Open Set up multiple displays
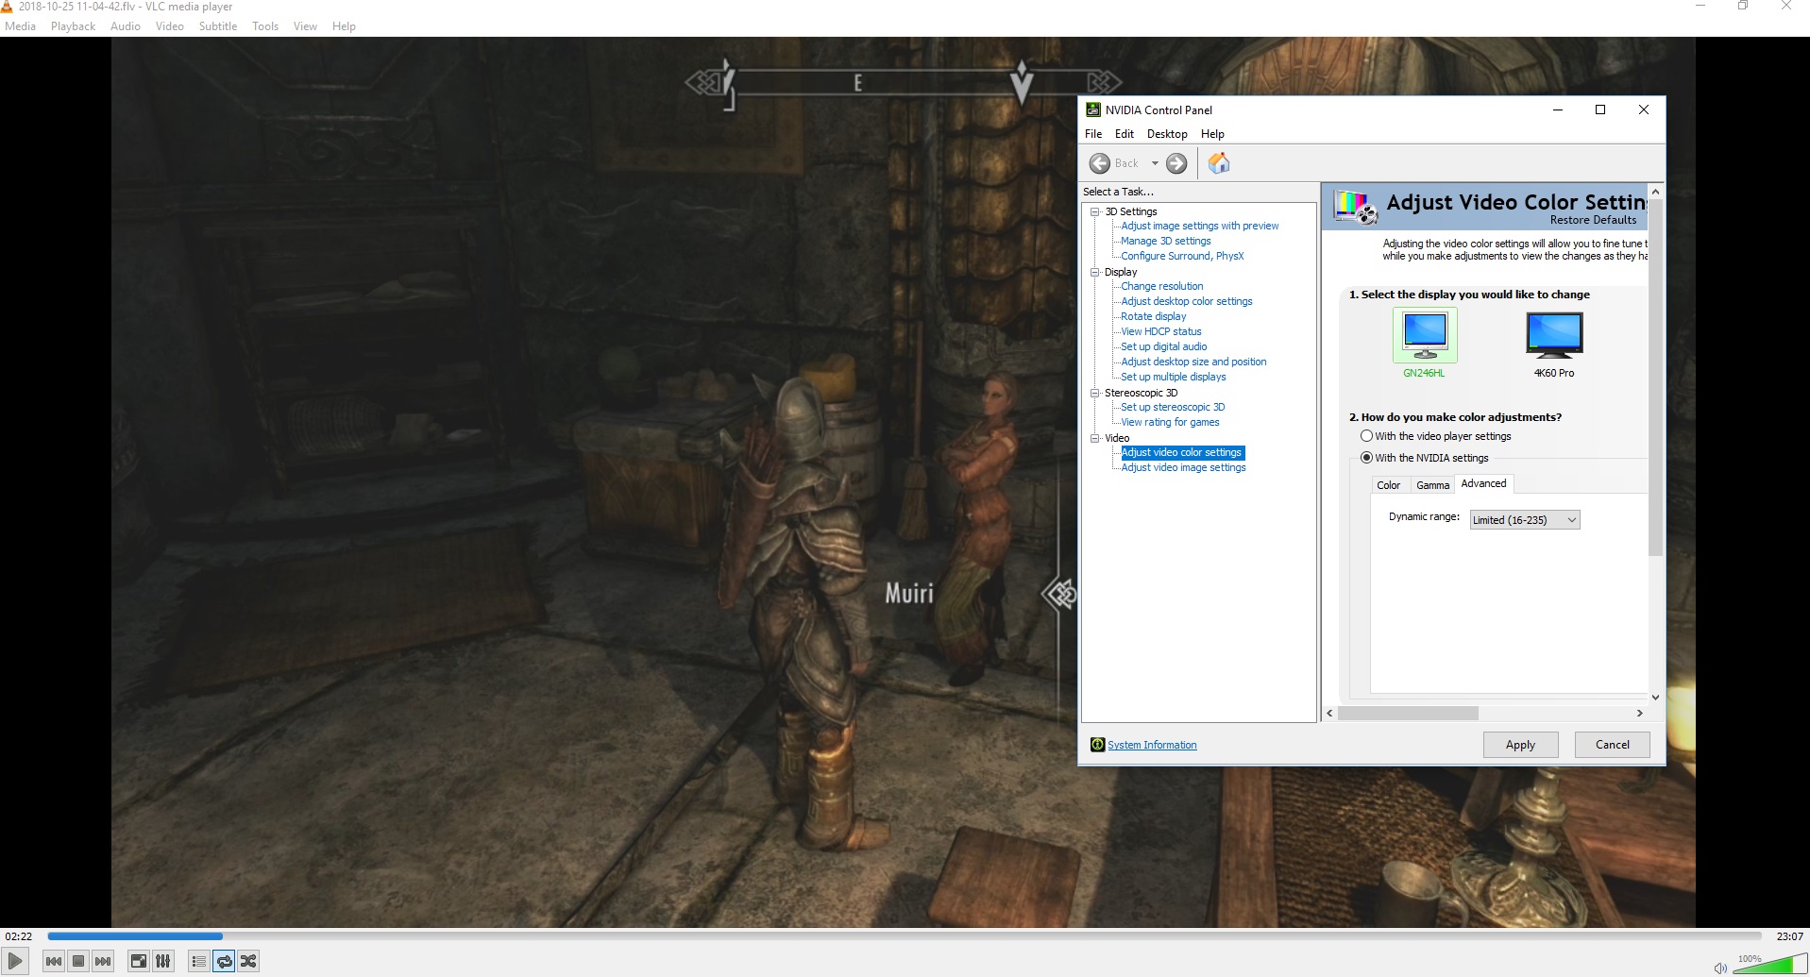The width and height of the screenshot is (1810, 977). pos(1174,378)
